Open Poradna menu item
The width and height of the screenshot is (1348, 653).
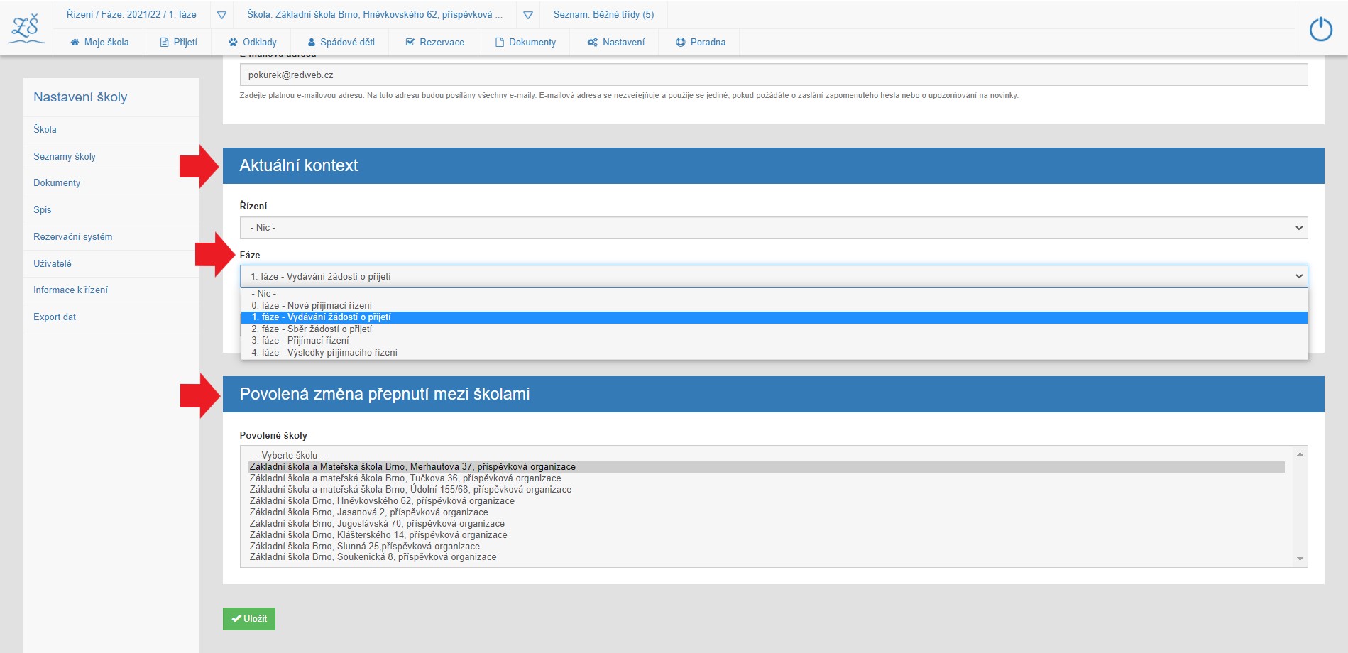click(701, 43)
